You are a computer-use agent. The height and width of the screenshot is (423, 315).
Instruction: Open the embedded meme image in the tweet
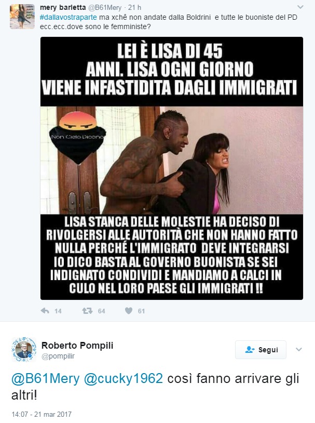pos(172,168)
